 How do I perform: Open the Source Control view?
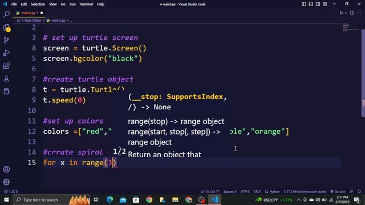tap(6, 40)
